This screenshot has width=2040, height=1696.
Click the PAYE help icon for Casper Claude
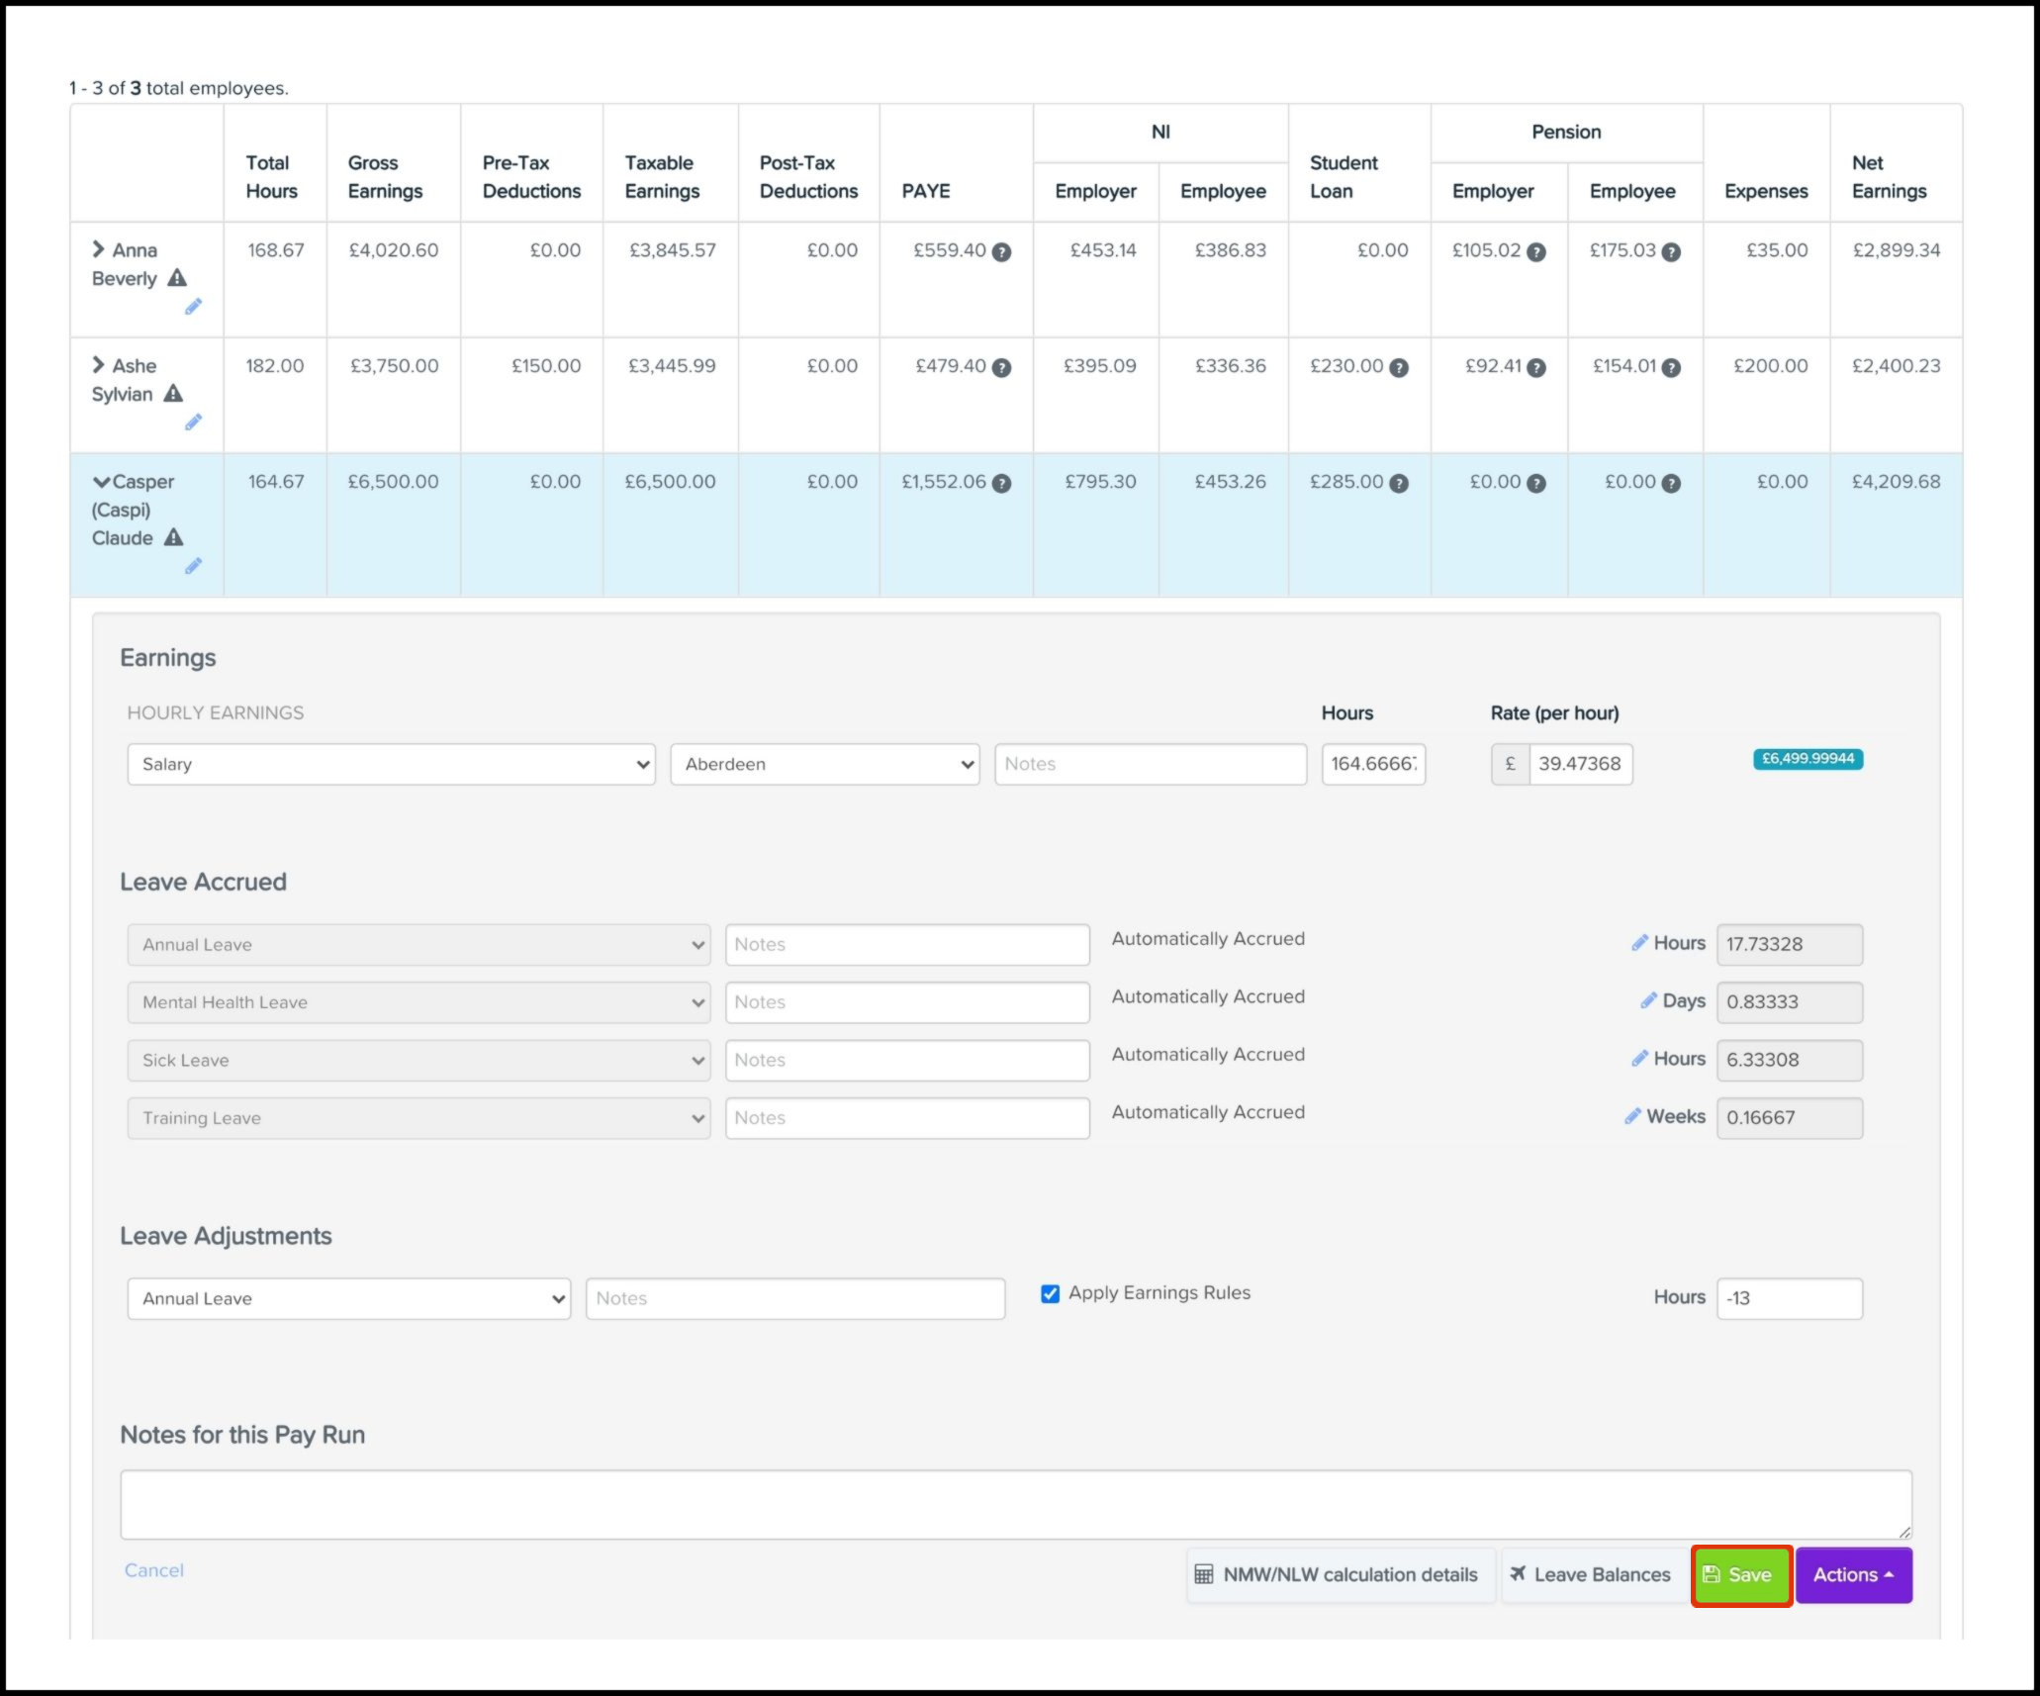1001,484
